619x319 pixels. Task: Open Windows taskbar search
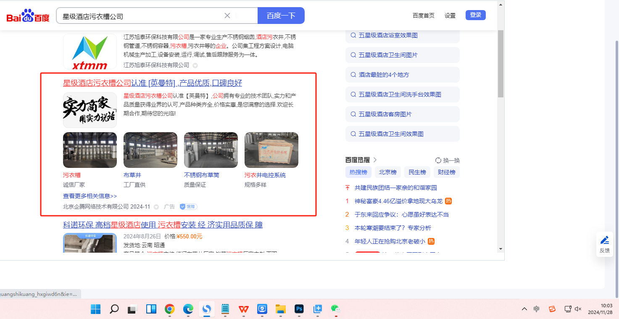[114, 309]
